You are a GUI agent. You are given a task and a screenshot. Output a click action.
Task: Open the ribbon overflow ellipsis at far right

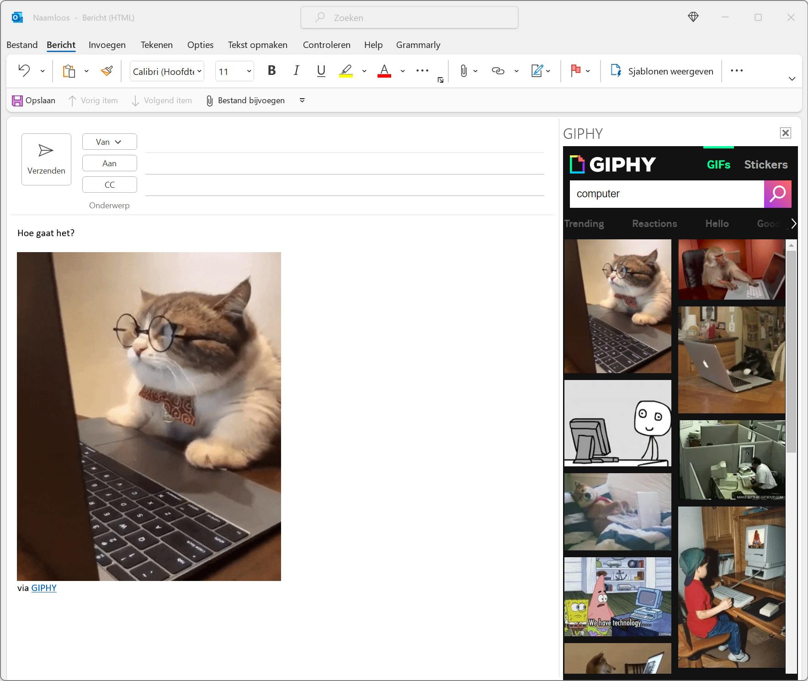click(737, 70)
